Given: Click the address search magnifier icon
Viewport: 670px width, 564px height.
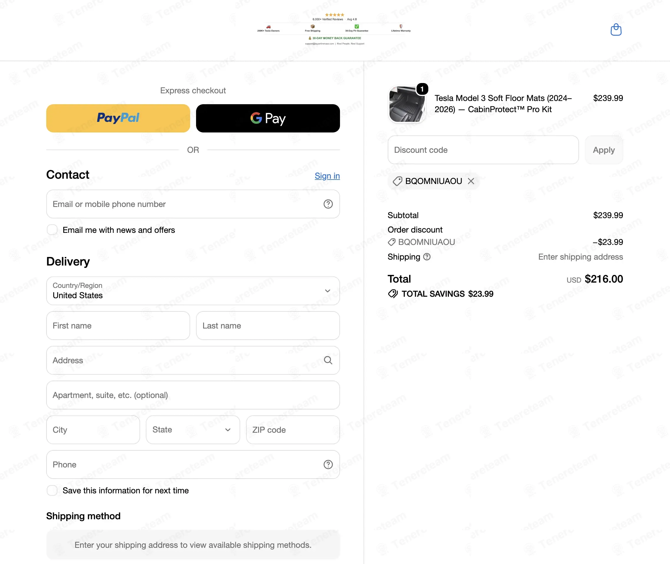Looking at the screenshot, I should coord(328,360).
